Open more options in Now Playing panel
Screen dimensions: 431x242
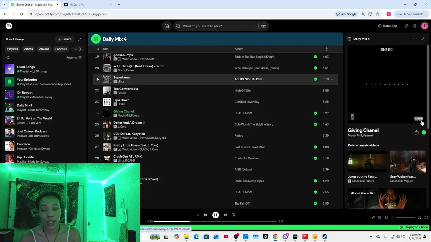[415, 39]
